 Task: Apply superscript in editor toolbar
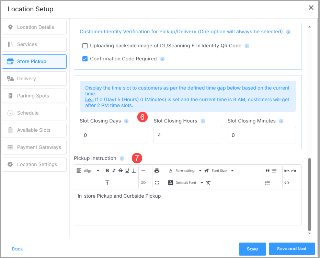pos(107,183)
